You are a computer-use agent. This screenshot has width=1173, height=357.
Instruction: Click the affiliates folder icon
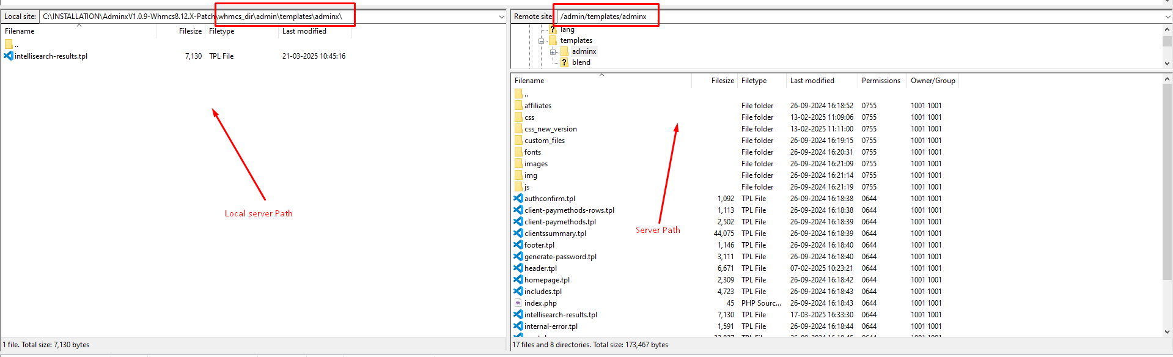[518, 106]
